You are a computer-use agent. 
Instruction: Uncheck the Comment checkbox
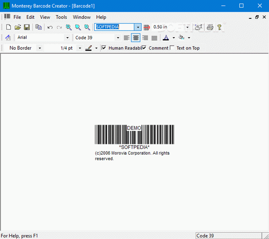pyautogui.click(x=144, y=48)
